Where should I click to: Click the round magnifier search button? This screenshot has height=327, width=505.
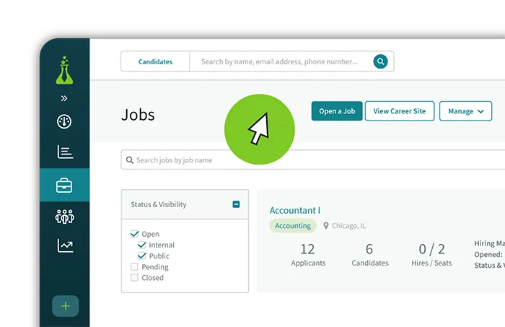pos(380,61)
